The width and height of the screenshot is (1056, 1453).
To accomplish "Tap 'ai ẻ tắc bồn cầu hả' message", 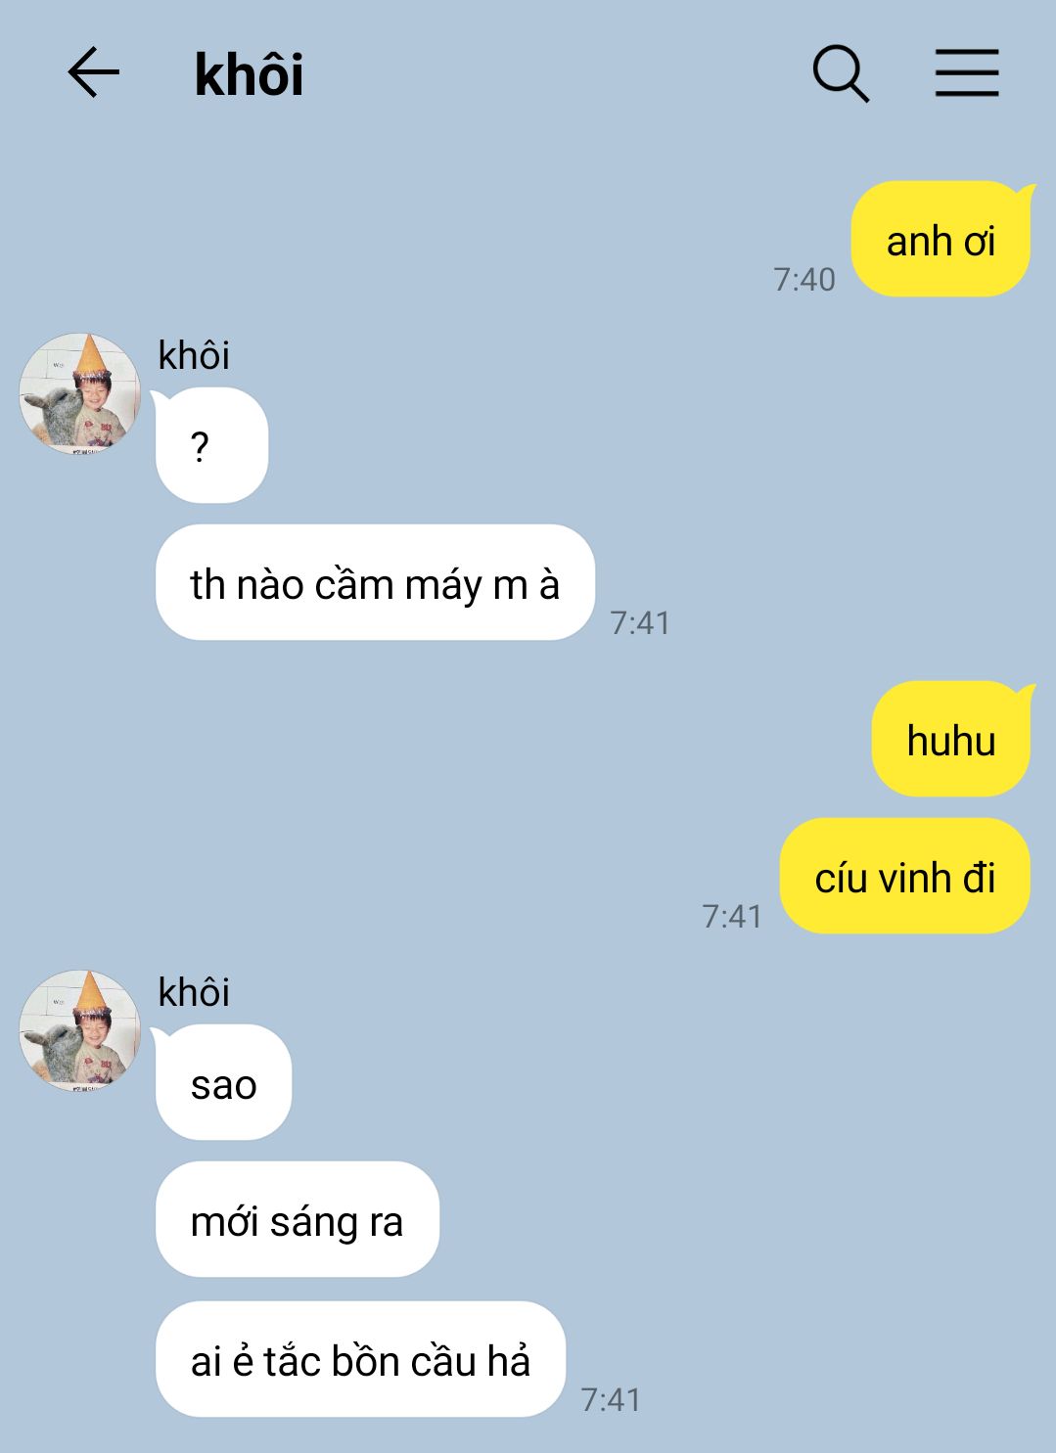I will pos(361,1360).
